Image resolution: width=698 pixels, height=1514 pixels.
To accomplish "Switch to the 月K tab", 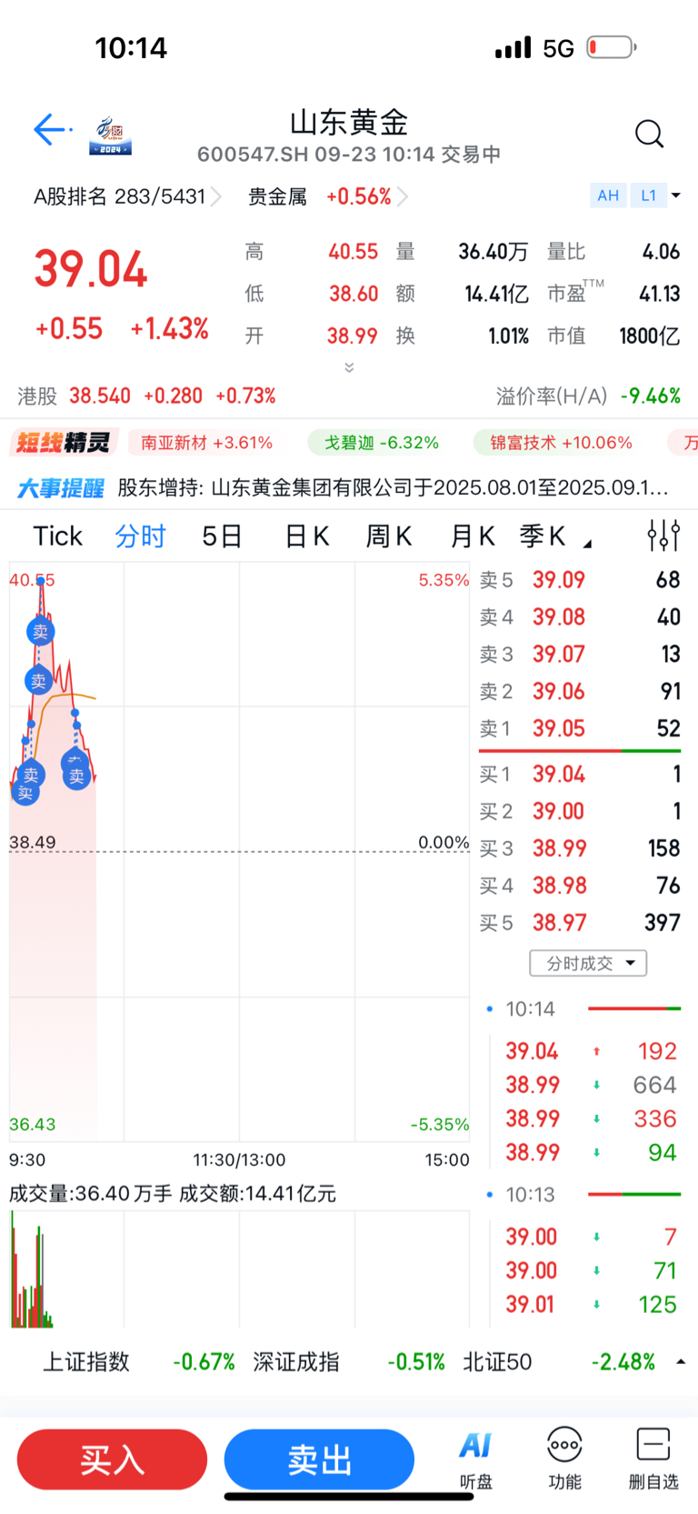I will tap(473, 536).
